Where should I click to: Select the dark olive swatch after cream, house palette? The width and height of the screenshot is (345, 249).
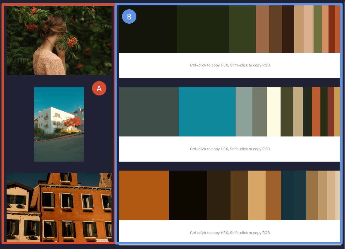tap(287, 112)
